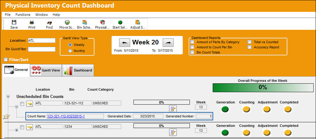Image resolution: width=316 pixels, height=139 pixels.
Task: Click the Generated Number field
Action: (x=204, y=116)
